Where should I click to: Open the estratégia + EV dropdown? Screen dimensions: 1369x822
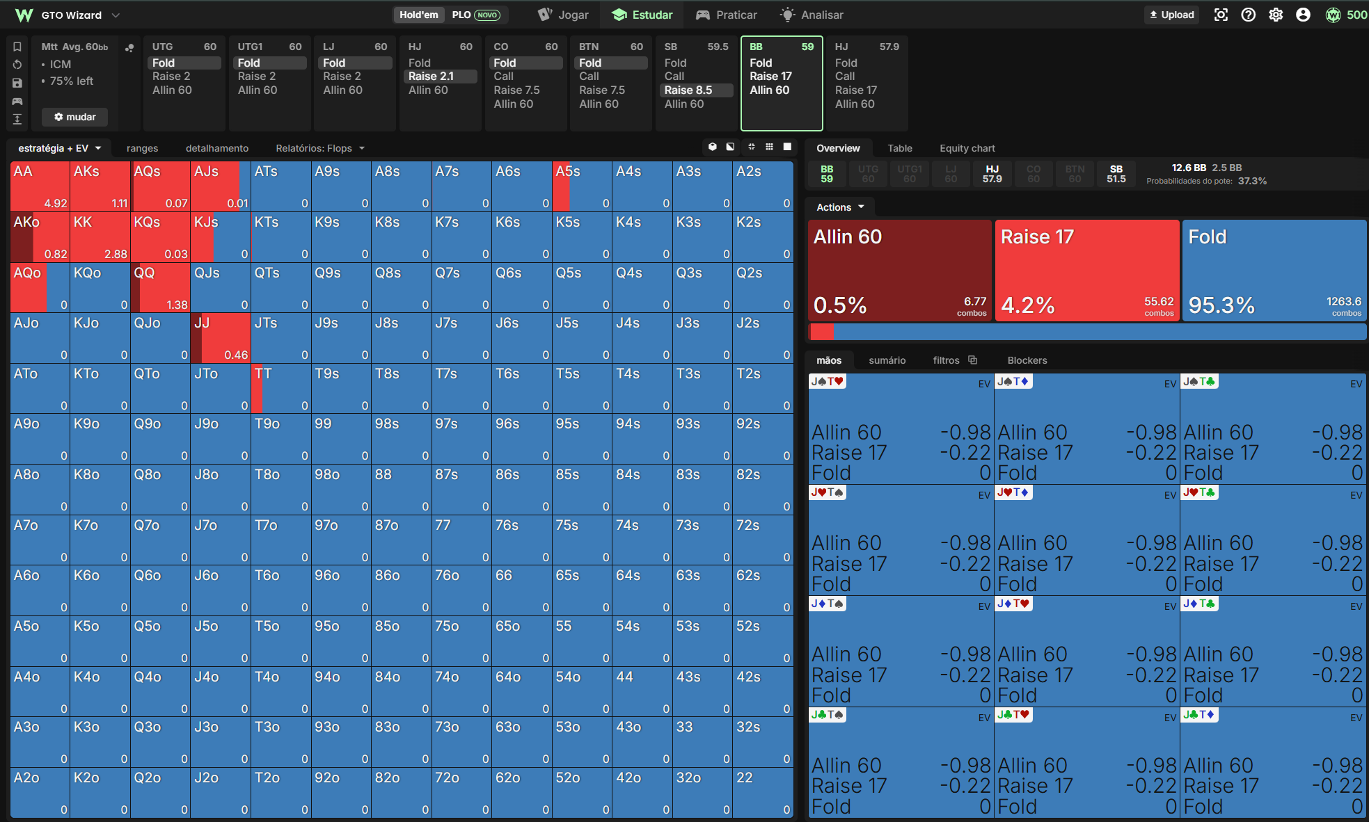(x=60, y=148)
